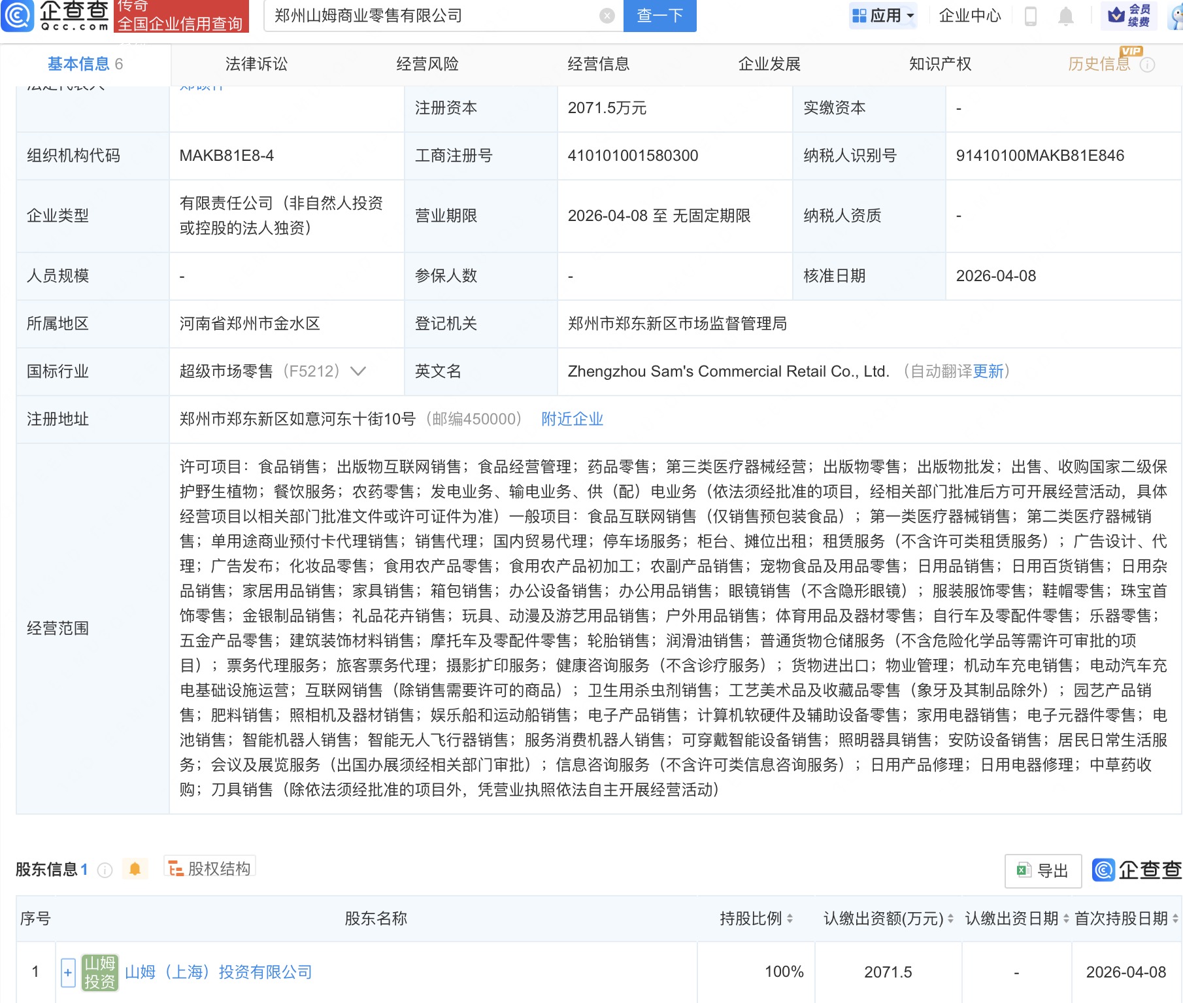Expand shareholder row with plus button
The width and height of the screenshot is (1183, 1003).
[68, 972]
